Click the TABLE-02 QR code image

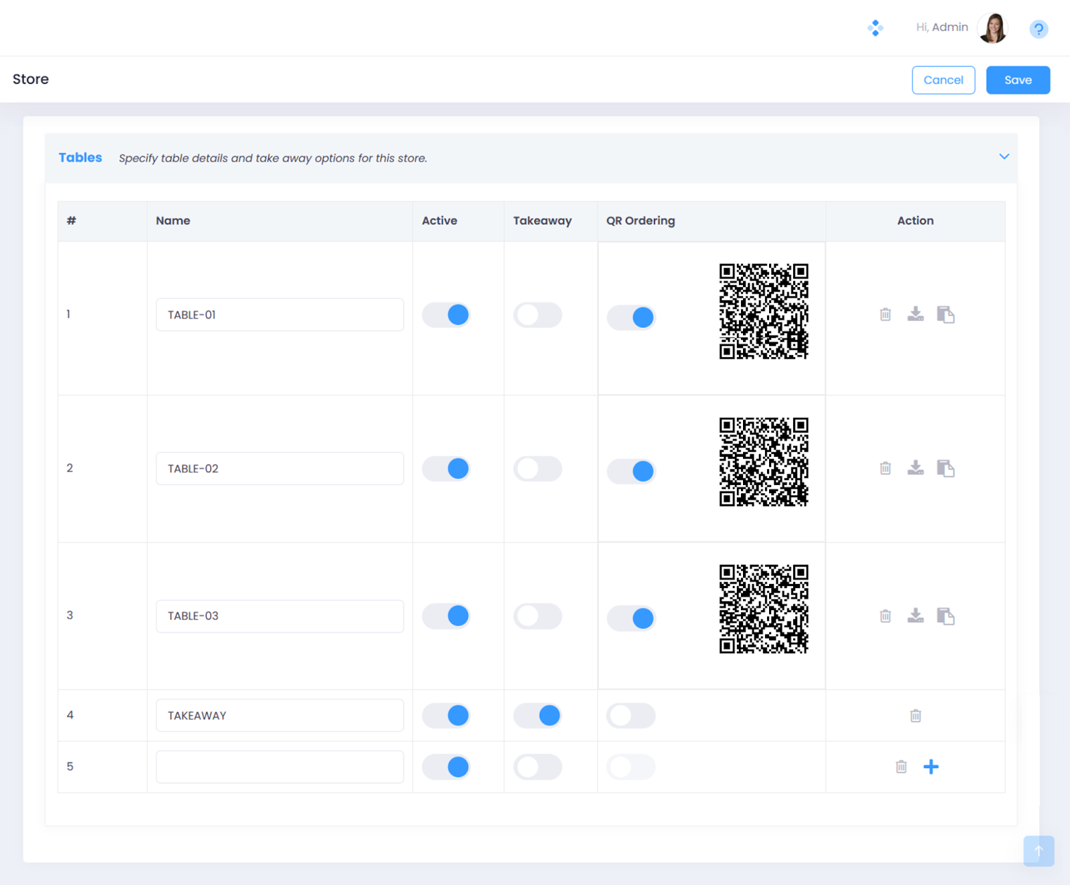click(763, 462)
